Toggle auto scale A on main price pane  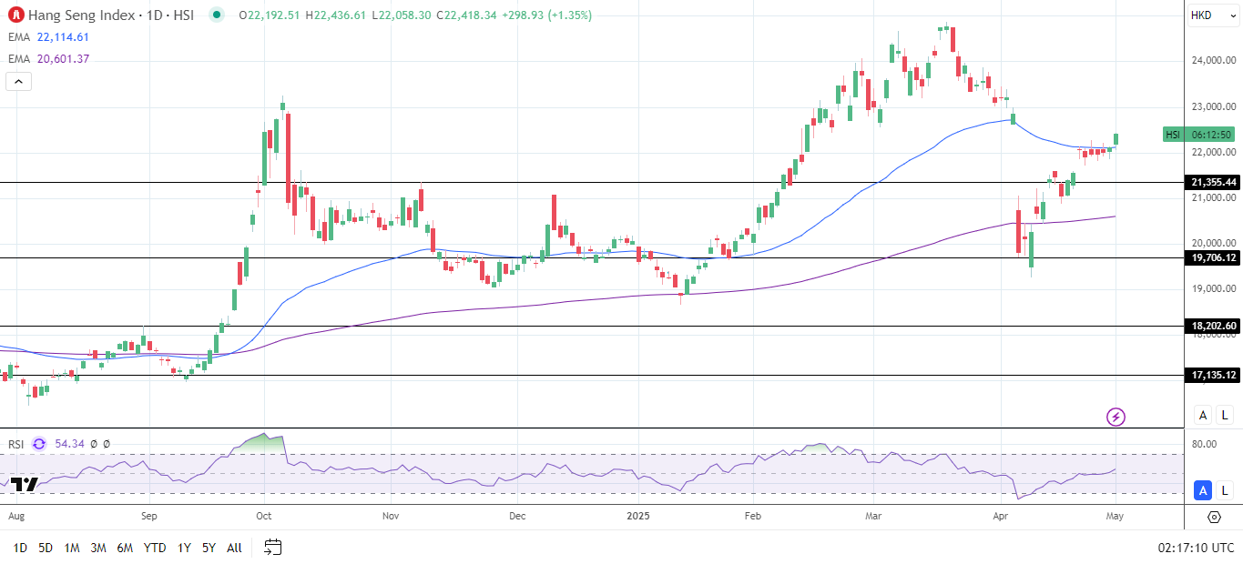pyautogui.click(x=1203, y=415)
